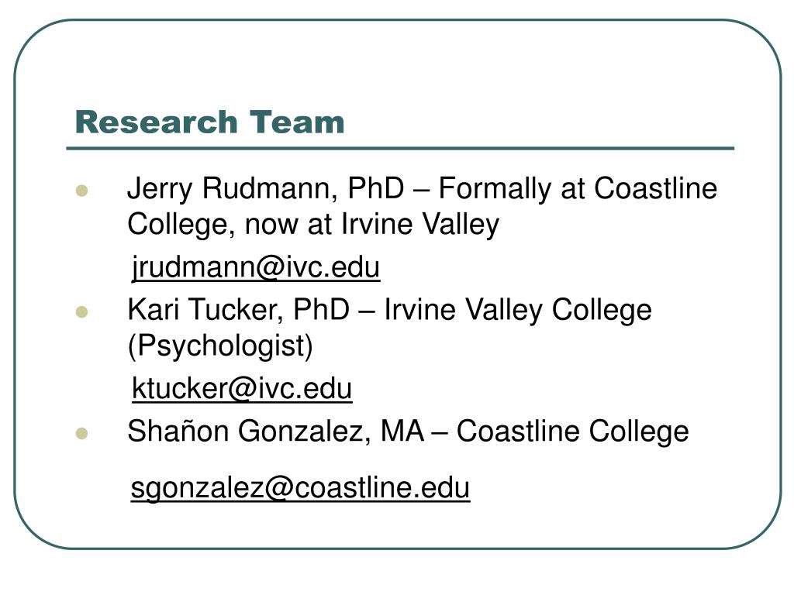Click the bullet beside Shañon Gonzalez
Image resolution: width=794 pixels, height=595 pixels.
coord(81,434)
